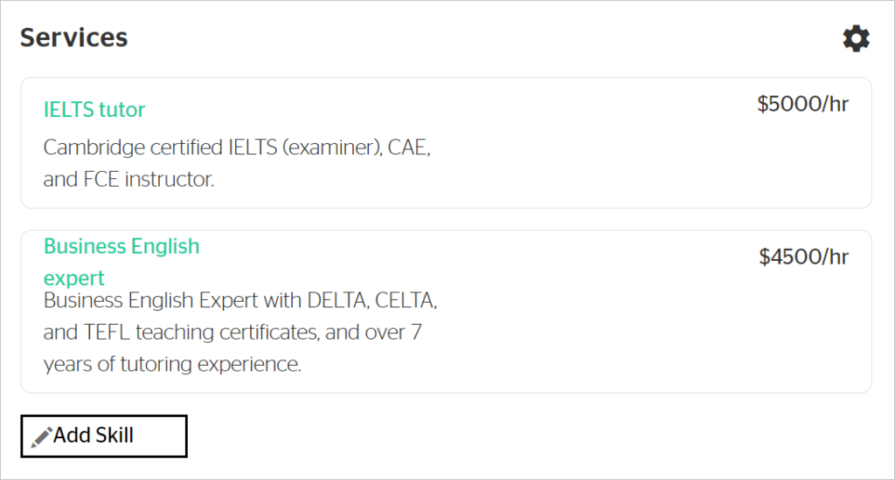
Task: Click the Services heading
Action: [74, 38]
